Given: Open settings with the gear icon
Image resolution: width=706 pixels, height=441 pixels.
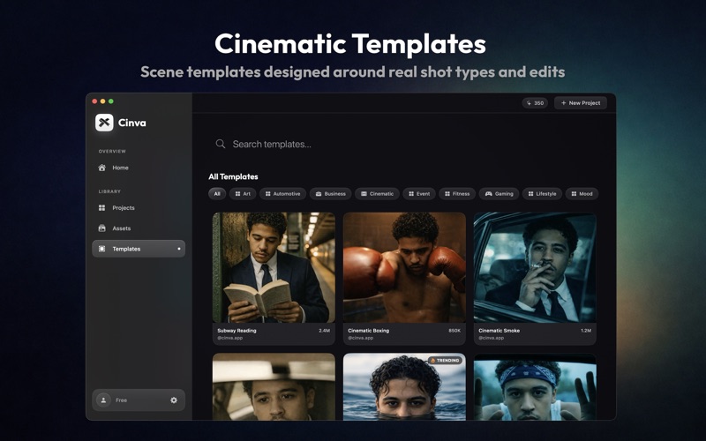Looking at the screenshot, I should click(x=174, y=400).
